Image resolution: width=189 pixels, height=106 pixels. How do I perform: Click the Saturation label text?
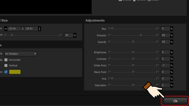100,85
